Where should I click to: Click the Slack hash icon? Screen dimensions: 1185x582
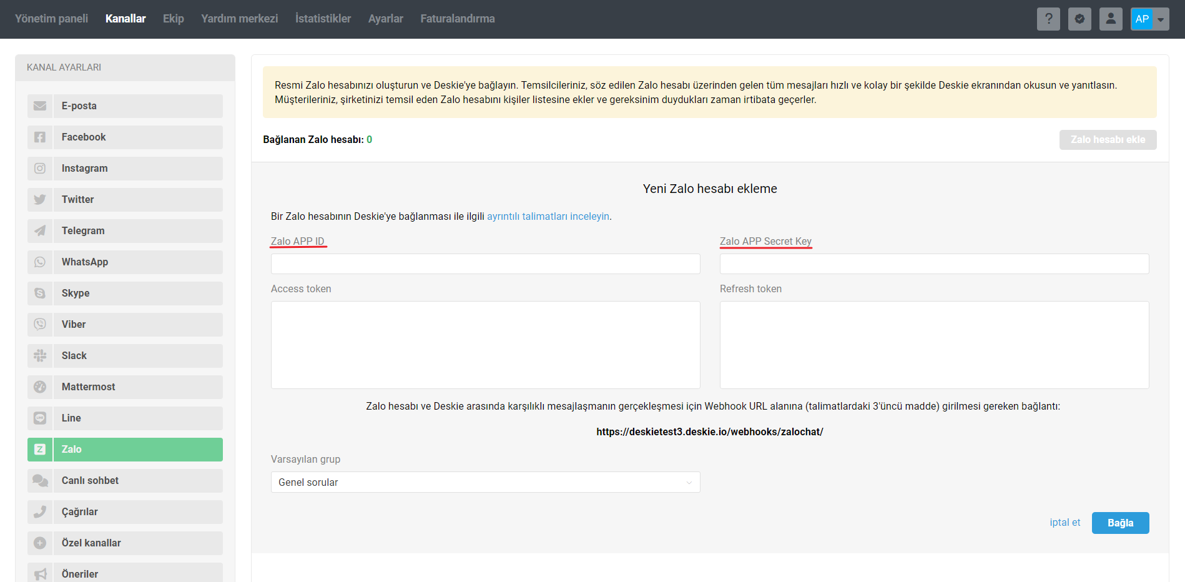(40, 356)
